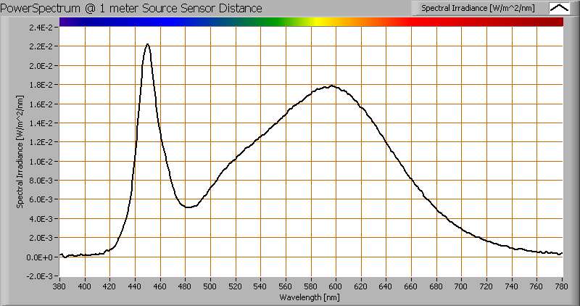Click the red region of spectrum color bar

click(x=464, y=22)
